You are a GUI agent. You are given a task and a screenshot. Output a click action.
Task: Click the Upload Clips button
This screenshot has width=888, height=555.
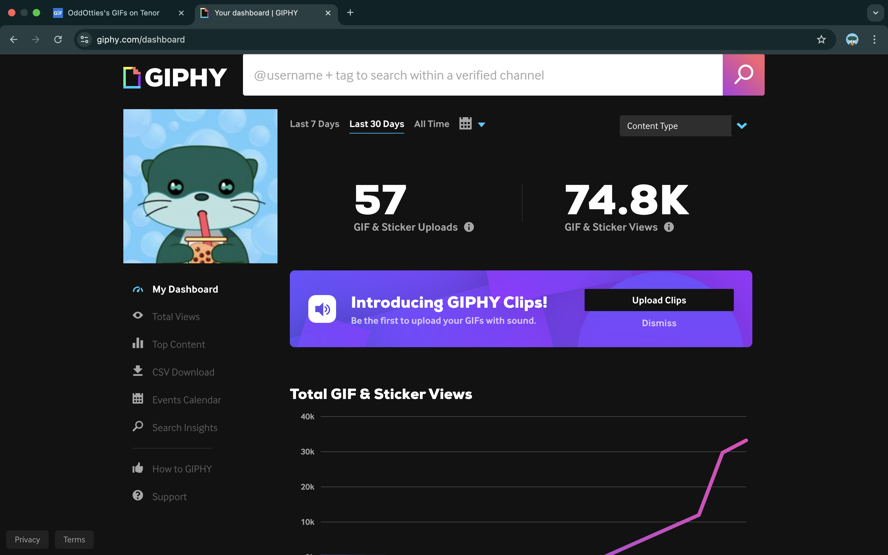[659, 300]
